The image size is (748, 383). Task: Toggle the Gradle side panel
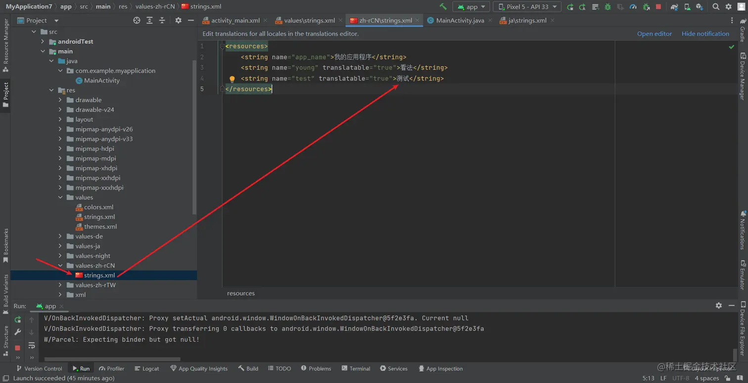[742, 30]
